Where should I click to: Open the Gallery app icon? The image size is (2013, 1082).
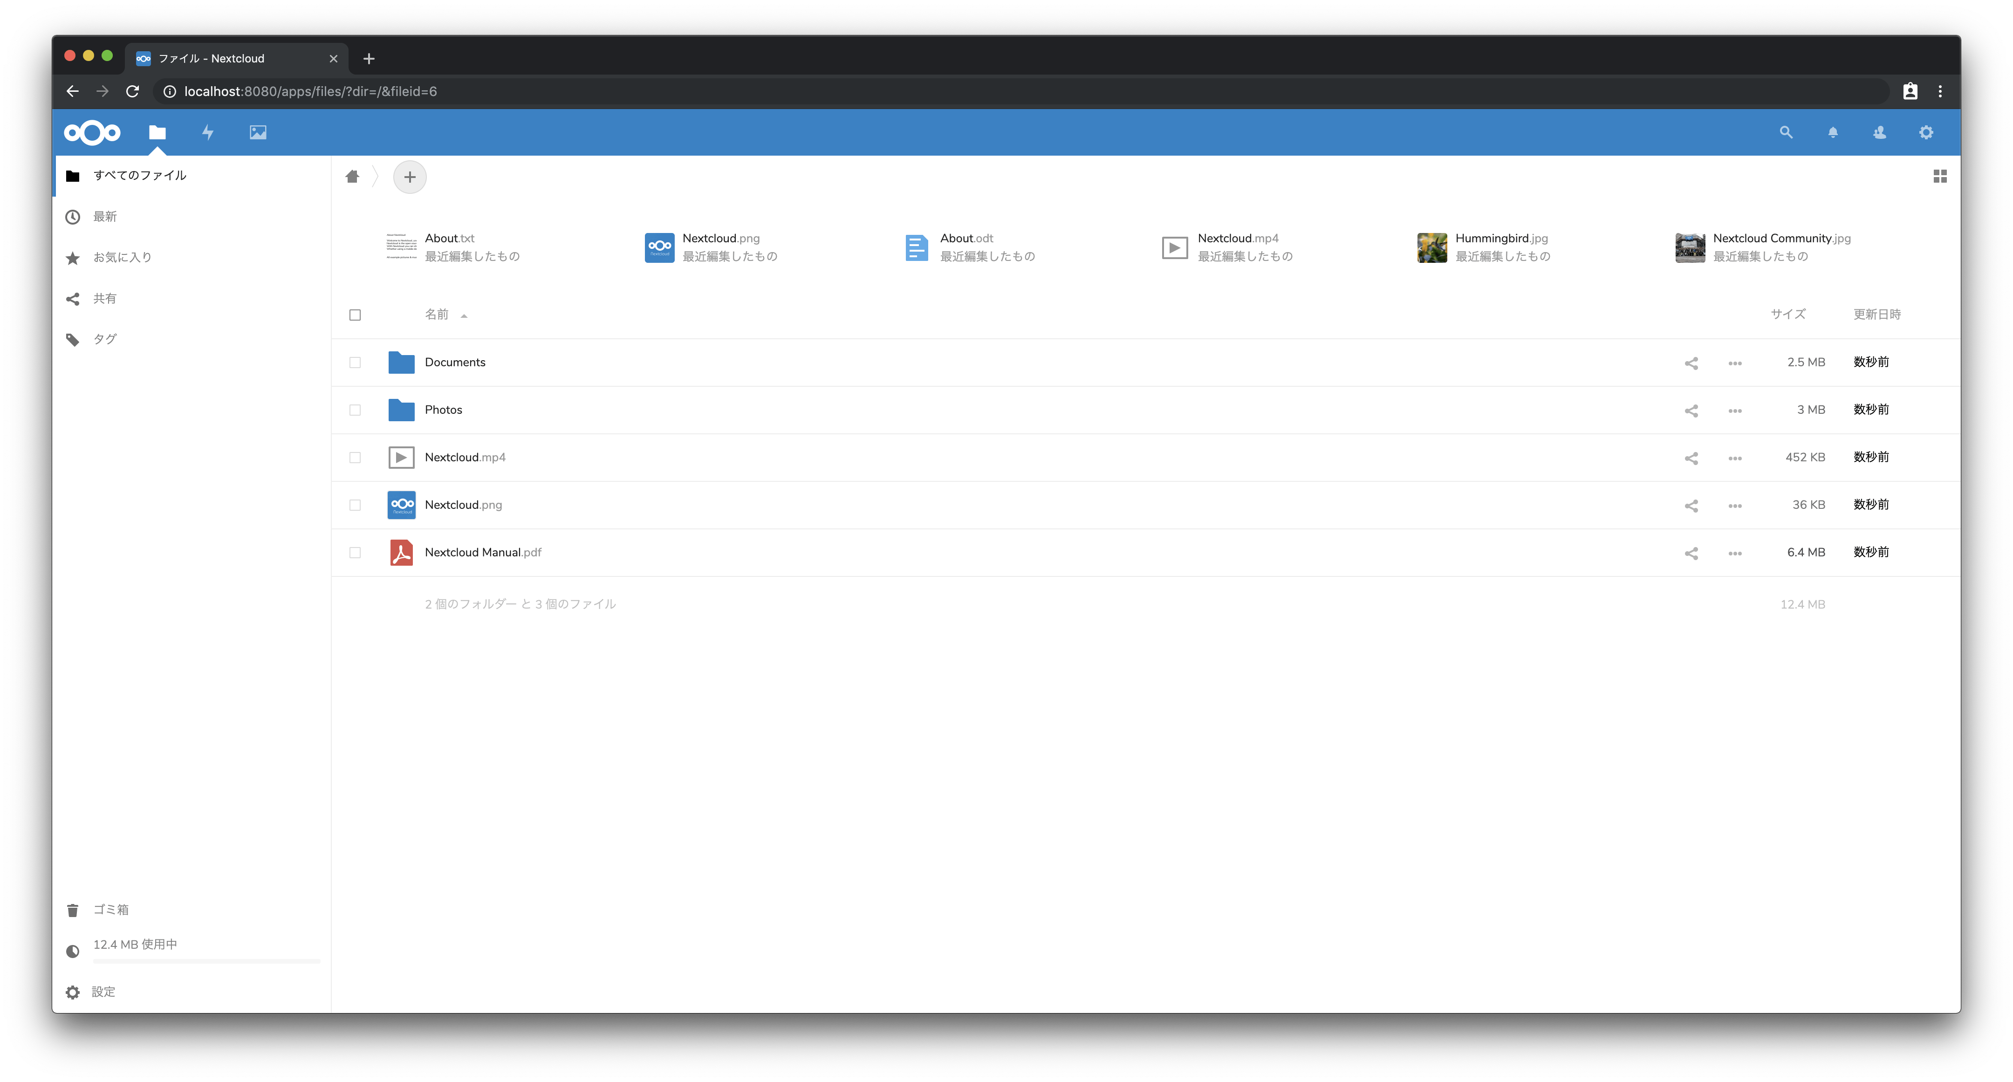pos(258,132)
